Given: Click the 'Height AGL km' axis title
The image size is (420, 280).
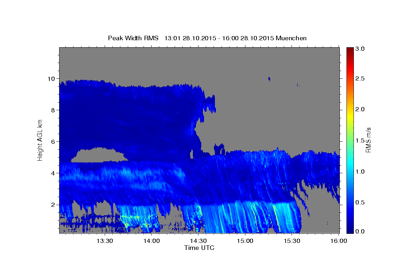Looking at the screenshot, I should pos(40,140).
